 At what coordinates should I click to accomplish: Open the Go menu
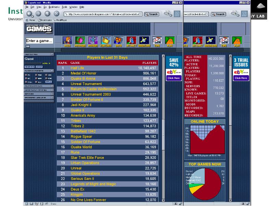click(45, 7)
